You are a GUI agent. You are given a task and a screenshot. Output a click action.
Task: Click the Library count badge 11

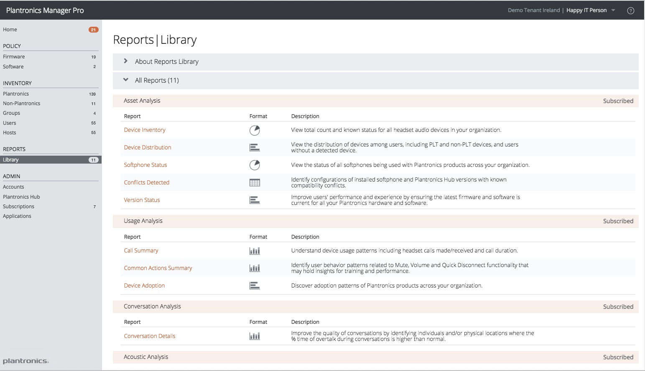pyautogui.click(x=93, y=160)
